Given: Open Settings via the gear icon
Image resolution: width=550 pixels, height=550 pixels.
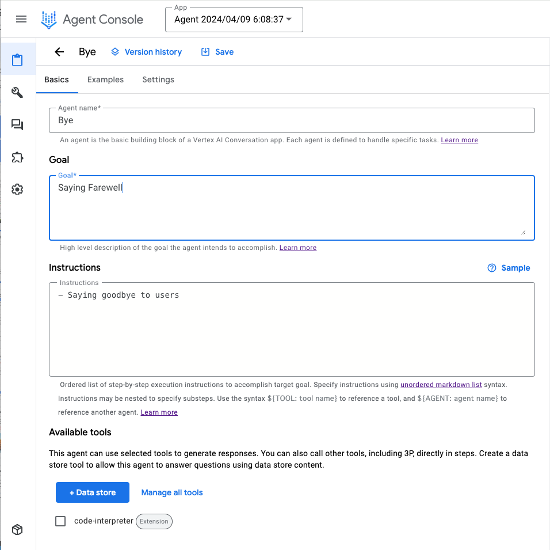Looking at the screenshot, I should coord(18,189).
